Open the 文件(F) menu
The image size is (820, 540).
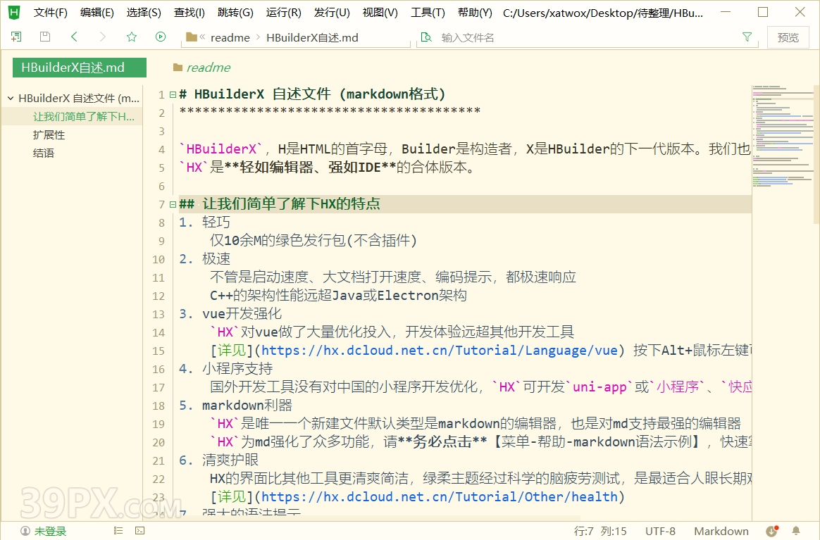[x=50, y=13]
